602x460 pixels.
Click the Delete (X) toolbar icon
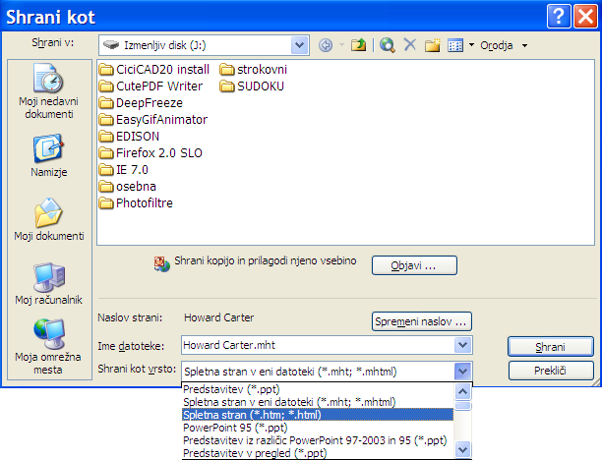[409, 45]
